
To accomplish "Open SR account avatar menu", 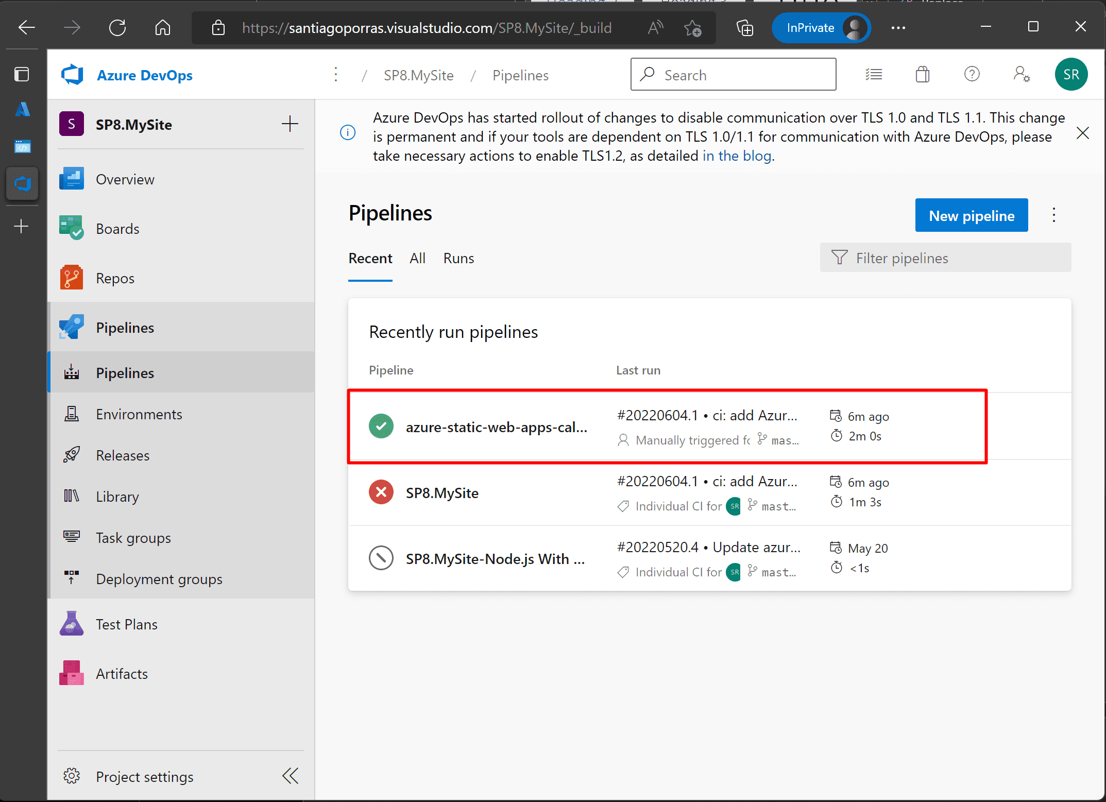I will point(1071,75).
